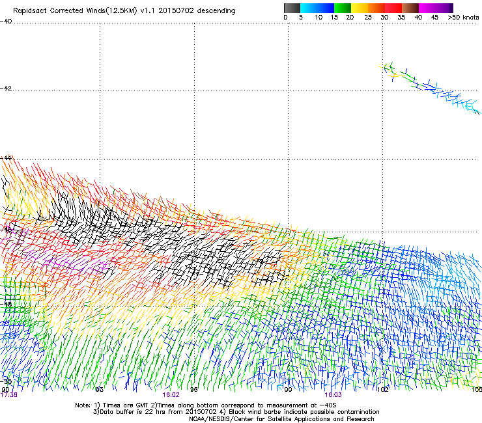Click the '20150702 descending' text in the title
Viewport: 482px width, 423px height.
pyautogui.click(x=197, y=10)
